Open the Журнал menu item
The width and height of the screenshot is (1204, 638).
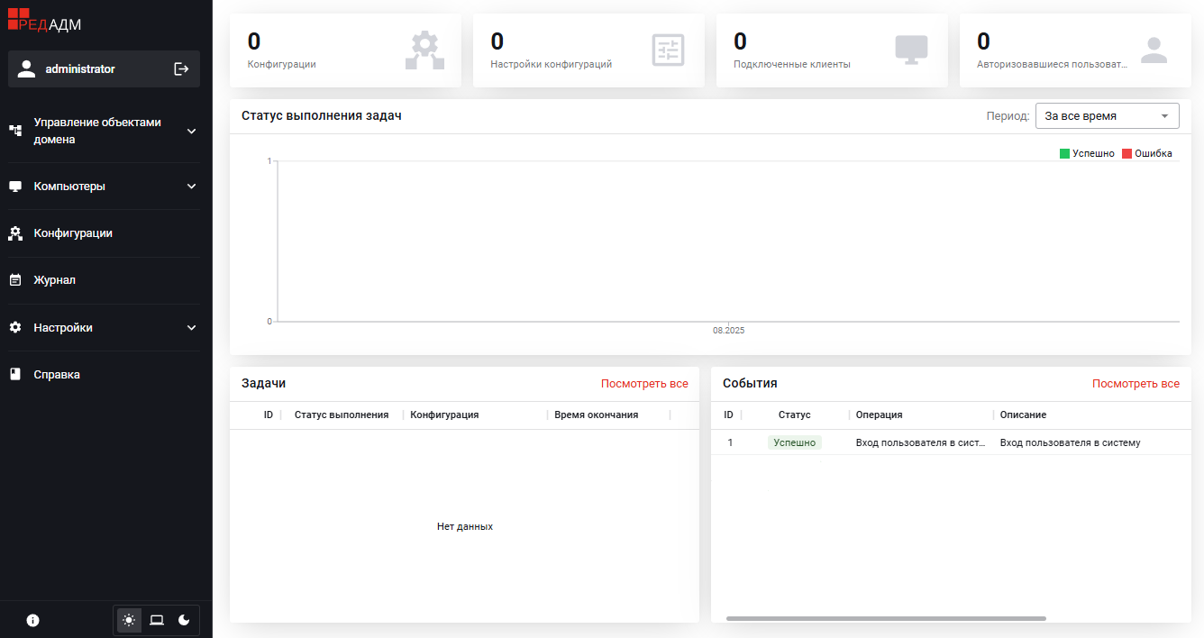pyautogui.click(x=55, y=280)
